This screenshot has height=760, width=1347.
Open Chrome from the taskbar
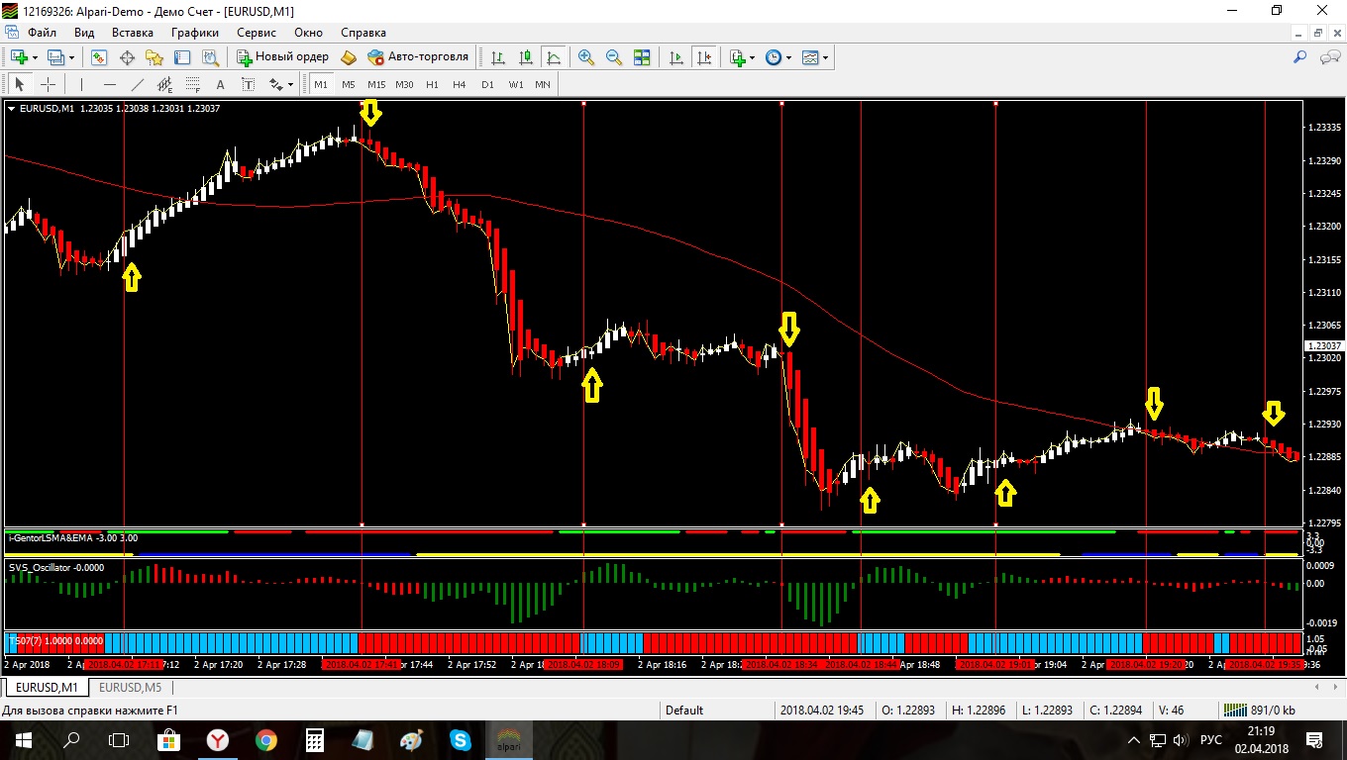[266, 739]
